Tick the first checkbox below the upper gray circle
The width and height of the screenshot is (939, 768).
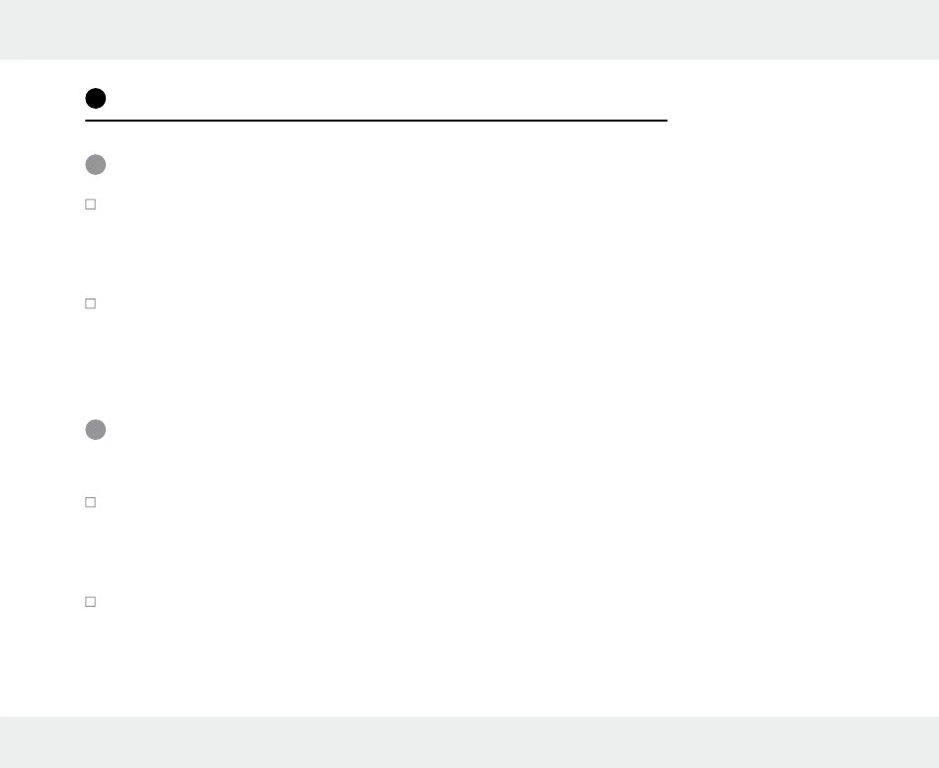pos(89,205)
